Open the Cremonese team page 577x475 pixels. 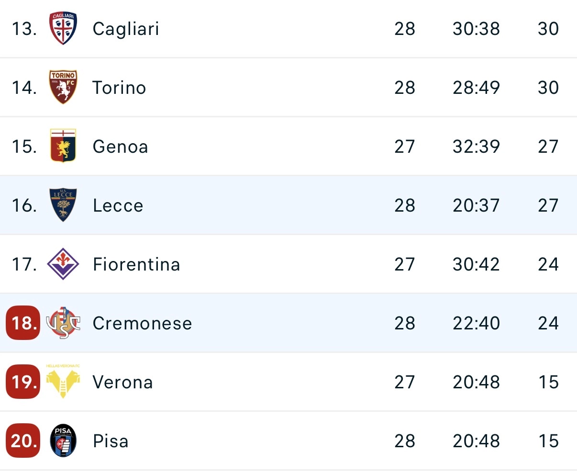[x=142, y=323]
